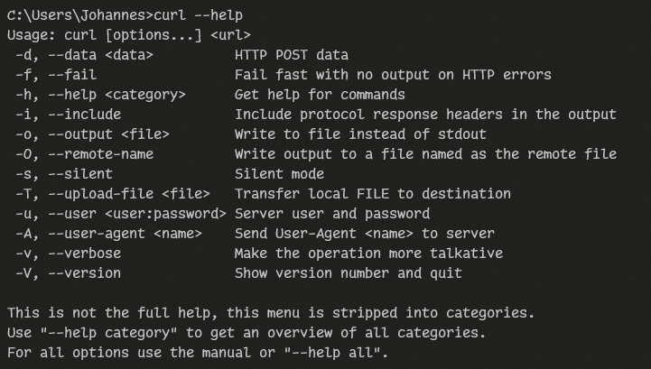
Task: Click the "-d, --data <data>" option
Action: [84, 55]
